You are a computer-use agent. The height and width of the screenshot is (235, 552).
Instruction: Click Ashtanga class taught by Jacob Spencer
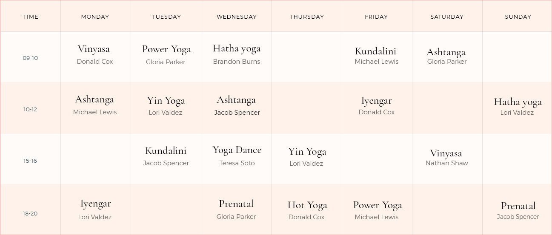pos(236,100)
